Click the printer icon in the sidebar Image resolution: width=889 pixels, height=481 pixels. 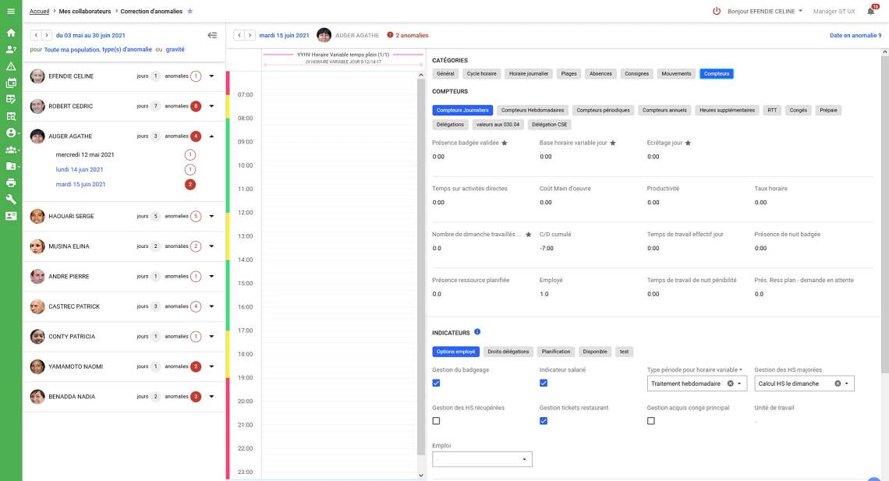[11, 182]
